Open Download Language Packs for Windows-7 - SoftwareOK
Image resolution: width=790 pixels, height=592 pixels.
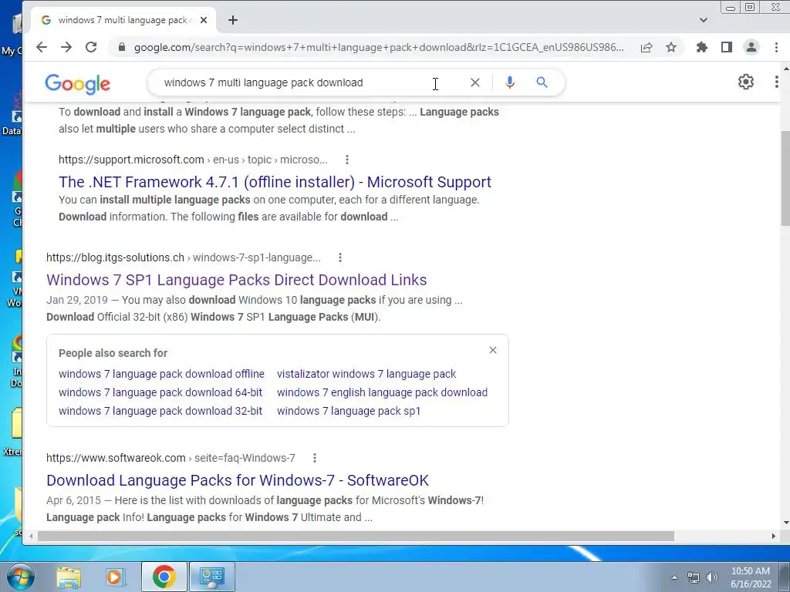238,480
